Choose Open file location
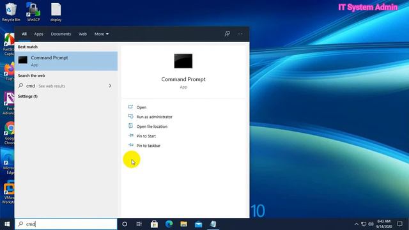 click(152, 126)
